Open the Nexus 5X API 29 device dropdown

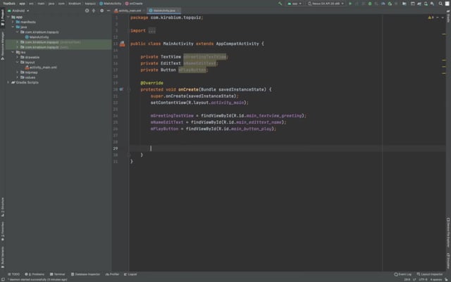coord(326,4)
